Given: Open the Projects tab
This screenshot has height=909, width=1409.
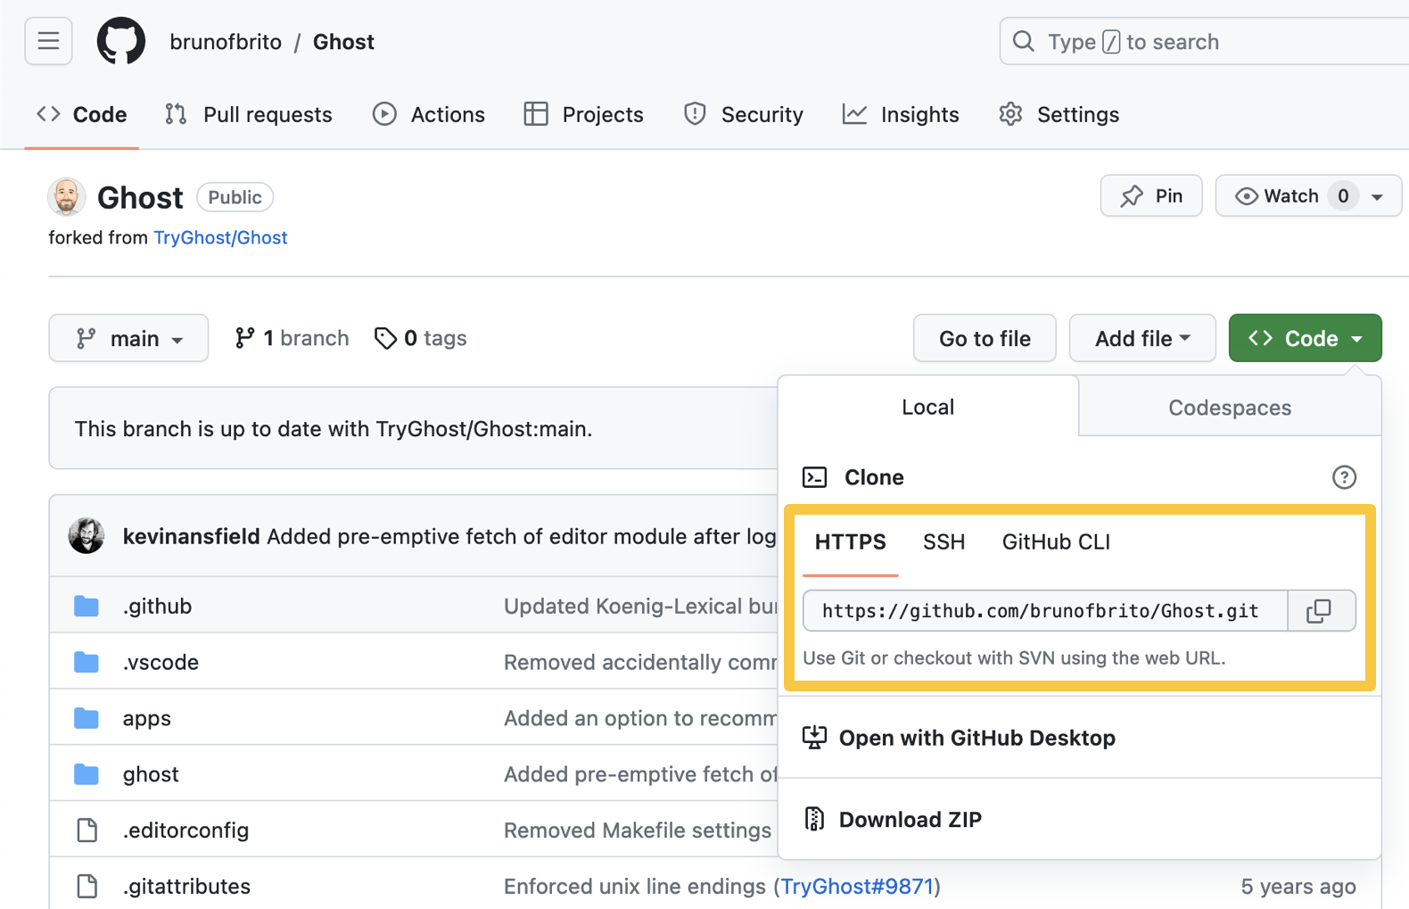Looking at the screenshot, I should pyautogui.click(x=584, y=114).
